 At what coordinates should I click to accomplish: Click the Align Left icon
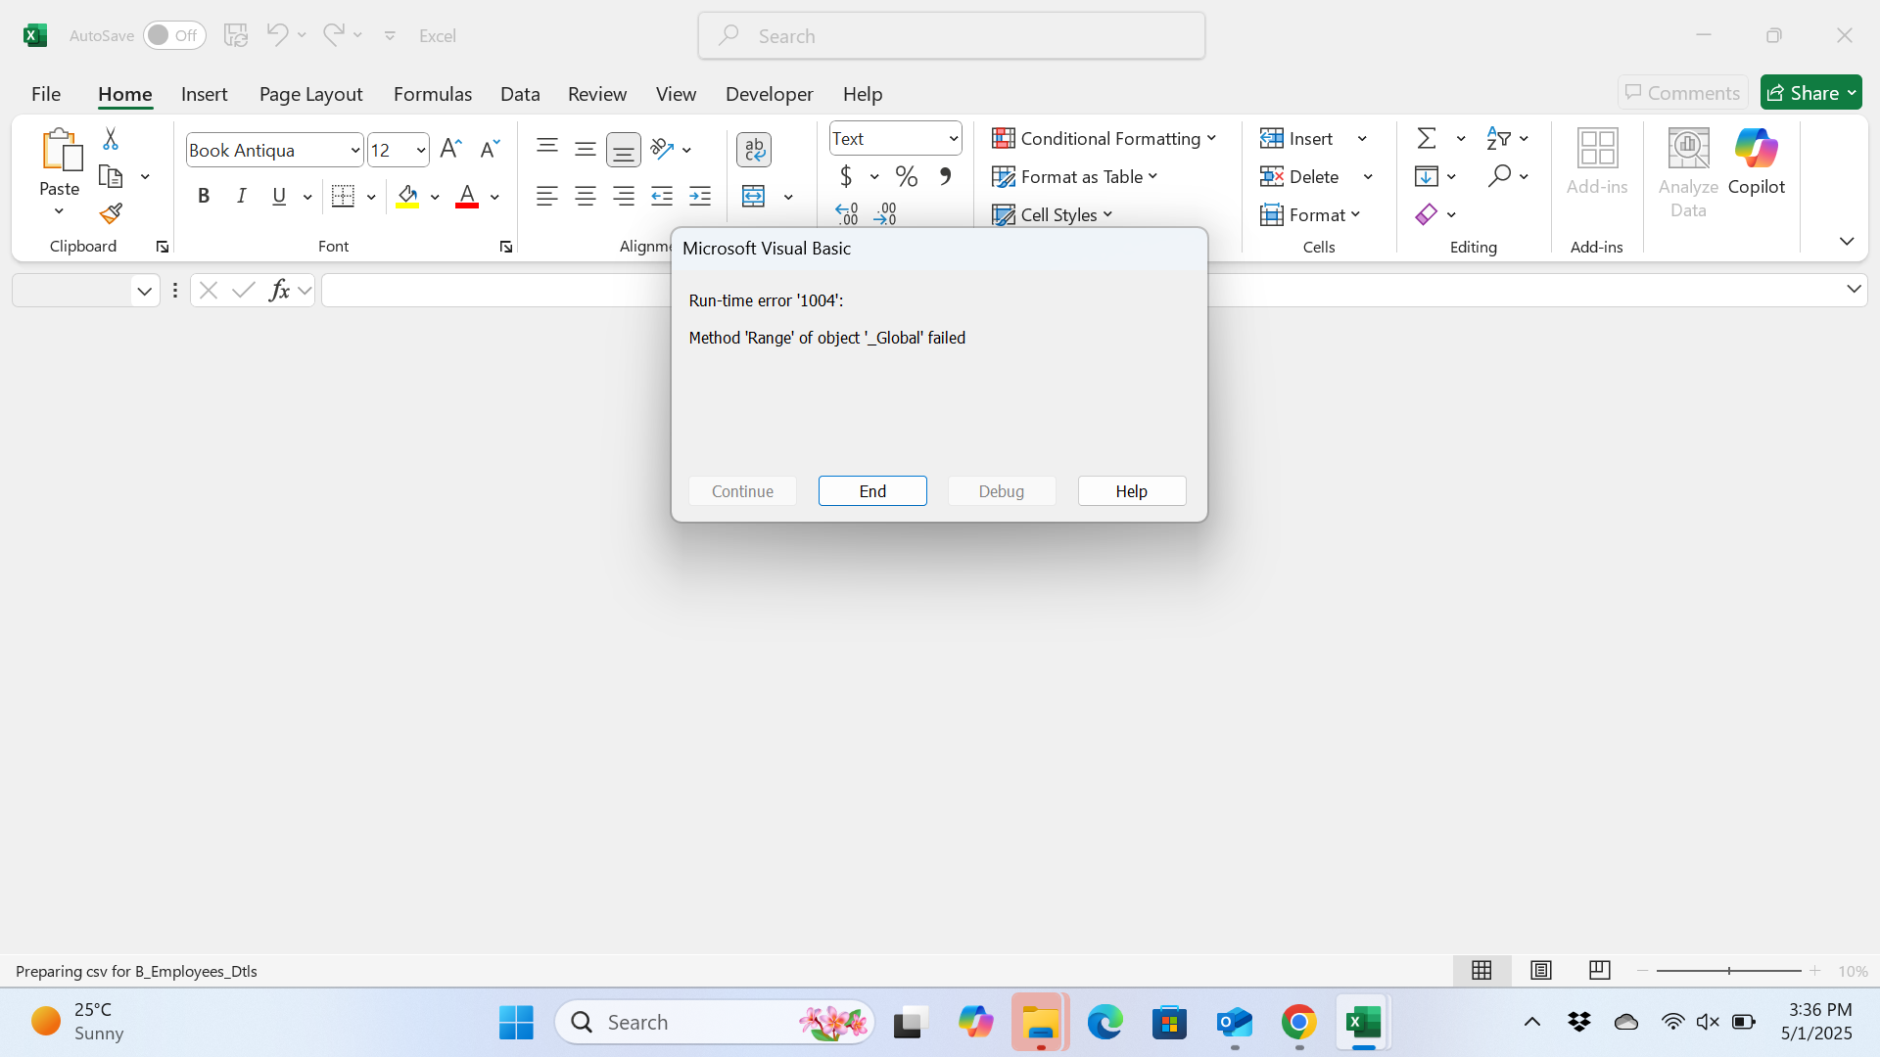click(546, 196)
